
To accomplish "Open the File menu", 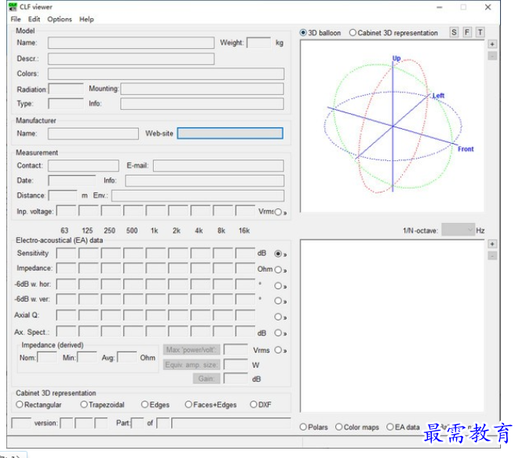I will point(16,19).
